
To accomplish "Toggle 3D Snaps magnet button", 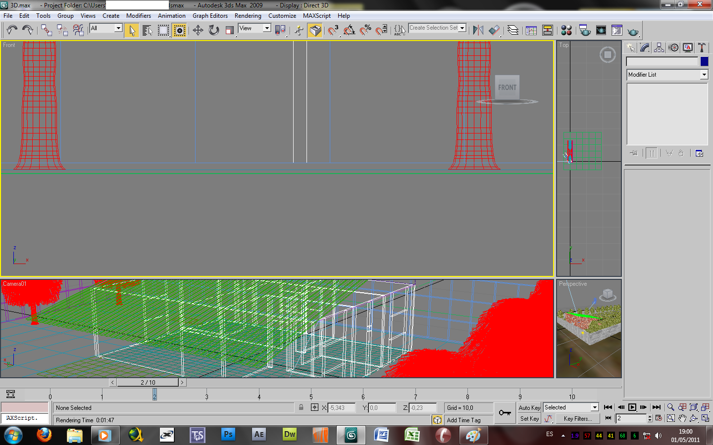I will (333, 30).
